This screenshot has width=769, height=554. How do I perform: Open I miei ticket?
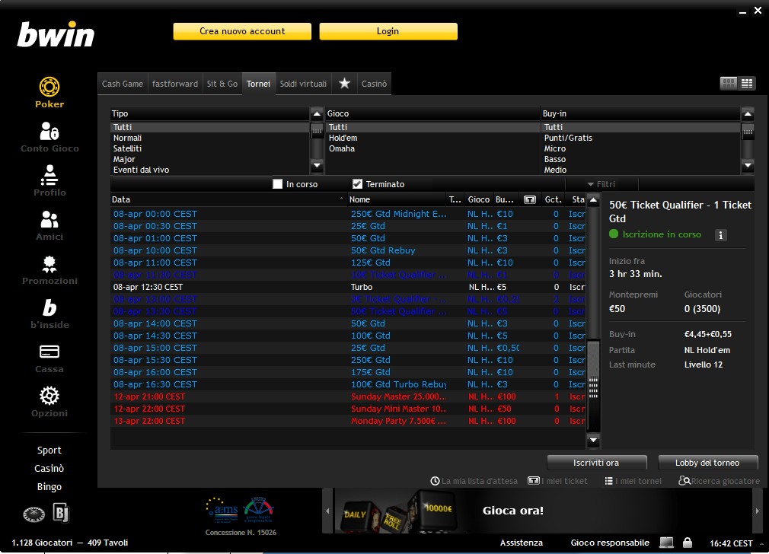(x=557, y=481)
